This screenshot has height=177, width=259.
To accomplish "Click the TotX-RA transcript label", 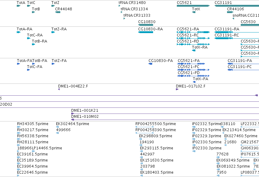I will point(200,47).
